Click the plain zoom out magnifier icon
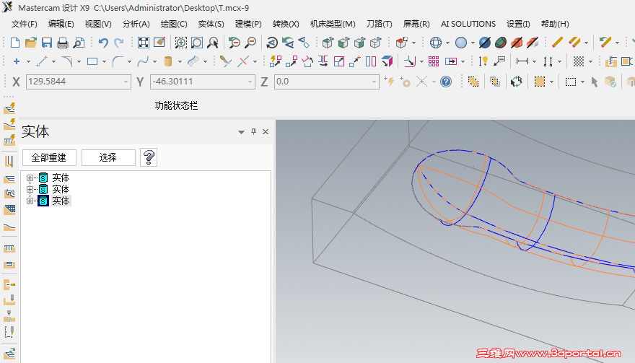Image resolution: width=635 pixels, height=363 pixels. click(x=250, y=43)
